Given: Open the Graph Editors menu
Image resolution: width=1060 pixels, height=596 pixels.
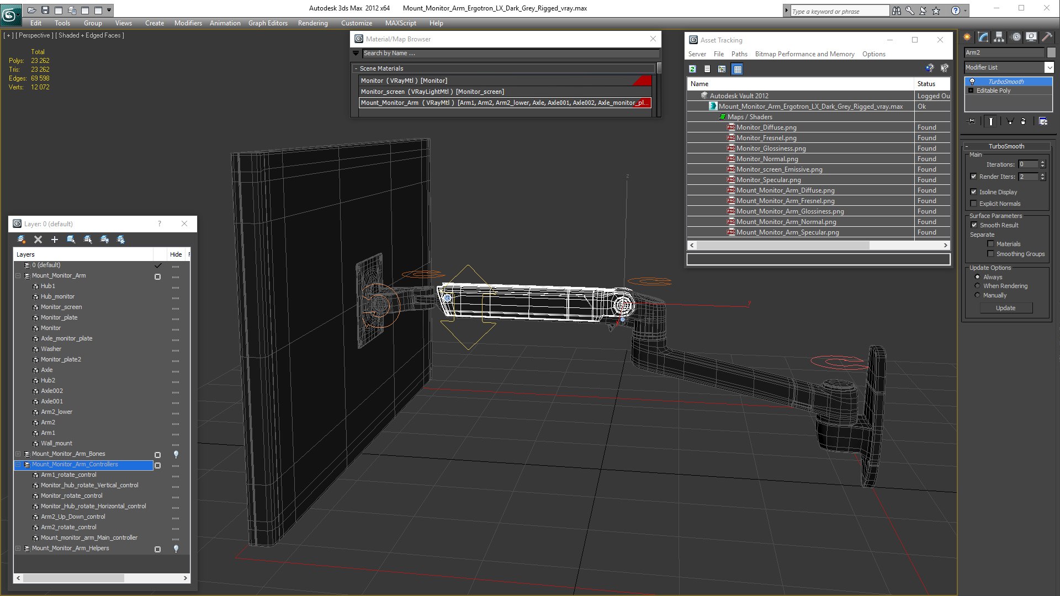Looking at the screenshot, I should (268, 23).
